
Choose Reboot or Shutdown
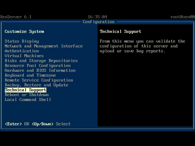(27, 95)
